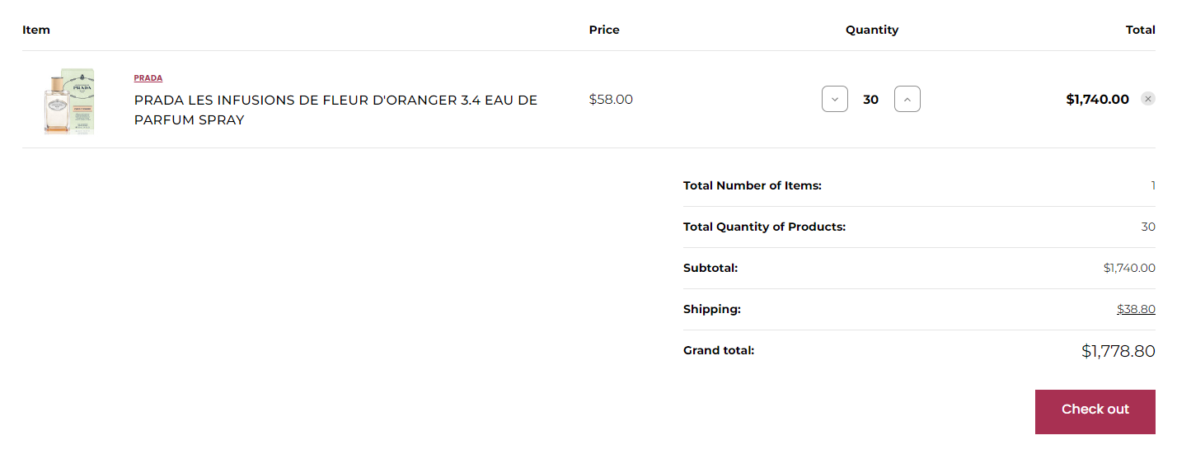The height and width of the screenshot is (454, 1191).
Task: Click the Subtotal label
Action: (x=710, y=268)
